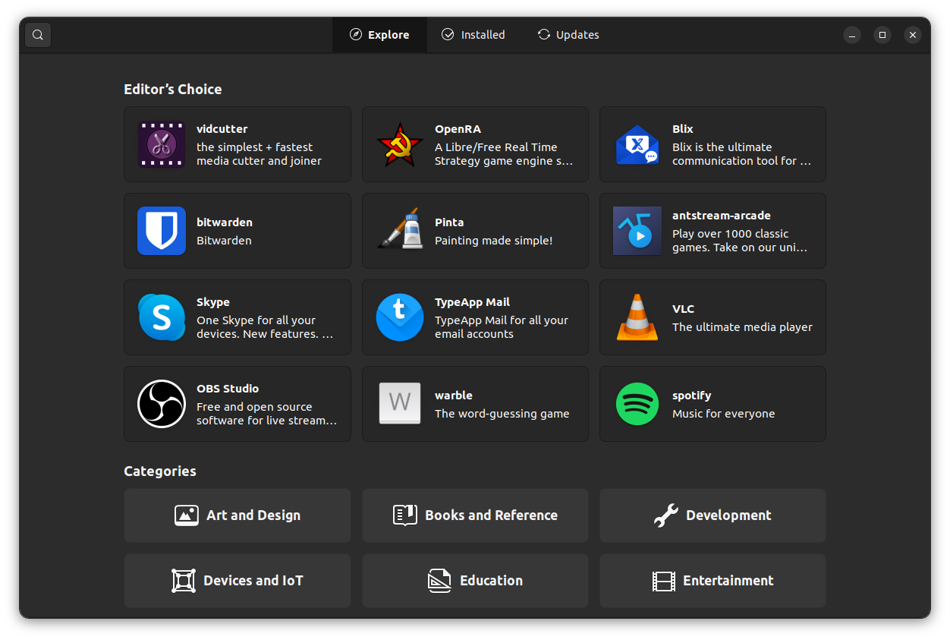Screen dimensions: 950x640
Task: Open the Entertainment category
Action: tap(712, 580)
